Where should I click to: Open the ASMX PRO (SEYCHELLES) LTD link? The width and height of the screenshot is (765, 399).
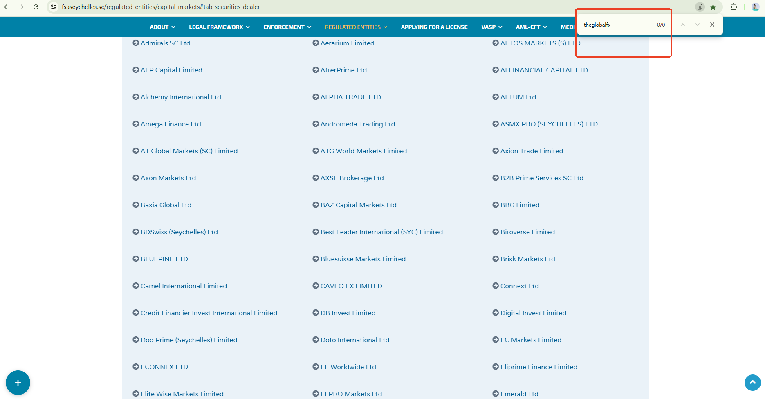click(x=549, y=124)
